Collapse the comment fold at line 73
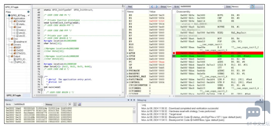 point(42,77)
